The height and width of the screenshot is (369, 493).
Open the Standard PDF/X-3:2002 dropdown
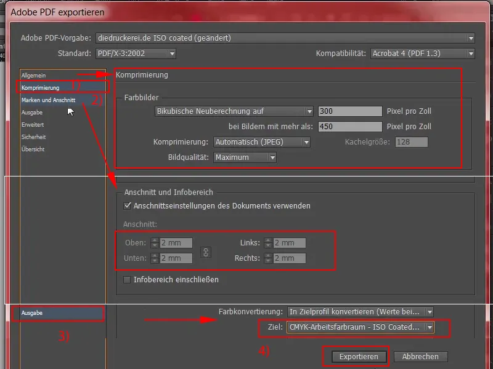click(136, 54)
